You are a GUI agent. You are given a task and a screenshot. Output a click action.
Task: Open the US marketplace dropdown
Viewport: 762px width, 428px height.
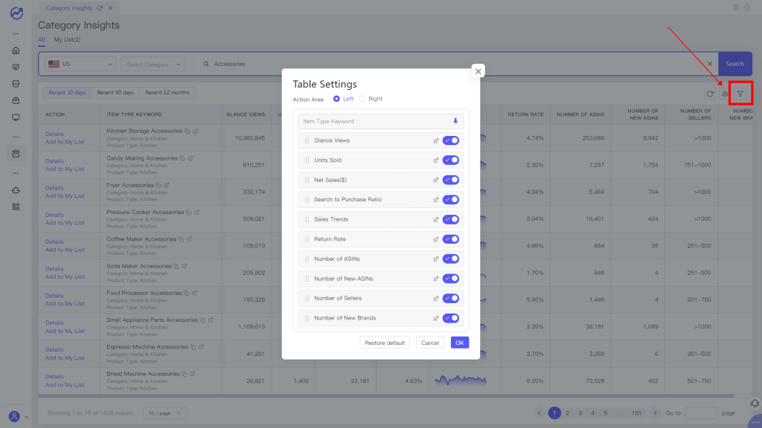(x=80, y=64)
